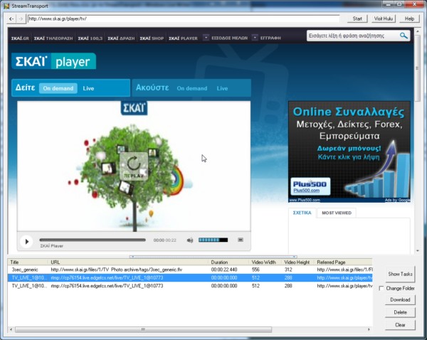This screenshot has height=340, width=427.
Task: Open ΣΚΑΪ SHOP navigation link
Action: pos(152,38)
